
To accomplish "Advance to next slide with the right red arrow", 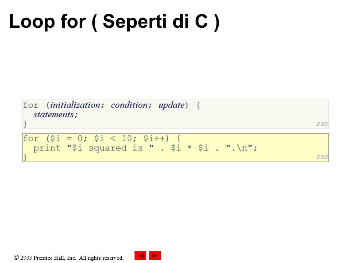I will pyautogui.click(x=155, y=256).
